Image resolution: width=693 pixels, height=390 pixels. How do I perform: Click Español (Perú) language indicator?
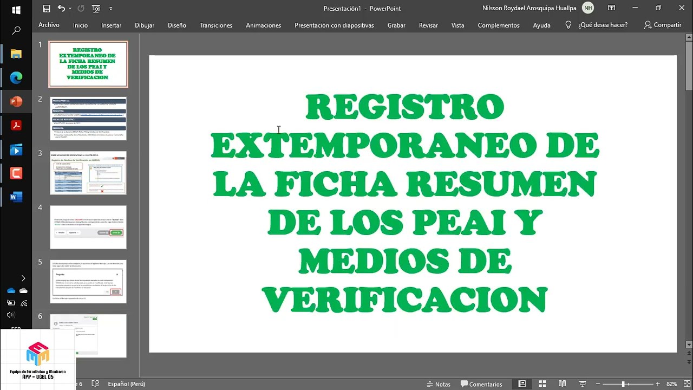pos(126,384)
